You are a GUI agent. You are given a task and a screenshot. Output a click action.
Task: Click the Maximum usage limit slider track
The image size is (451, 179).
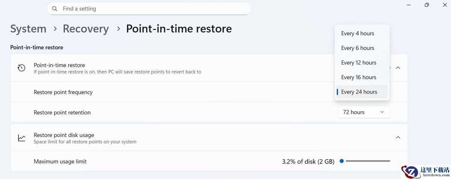(x=368, y=161)
